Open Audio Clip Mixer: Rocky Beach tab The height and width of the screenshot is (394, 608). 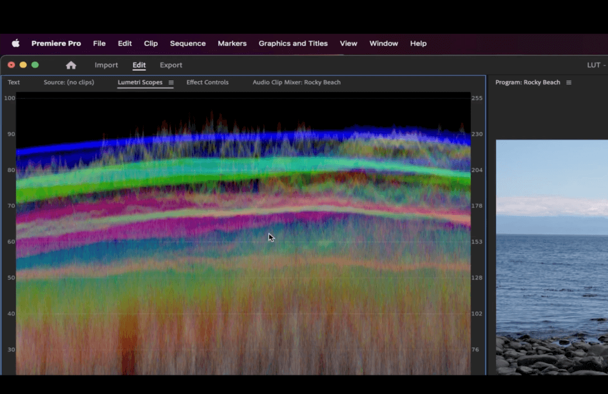297,82
